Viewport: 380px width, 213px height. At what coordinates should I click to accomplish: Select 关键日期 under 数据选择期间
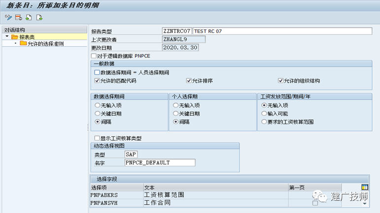[x=98, y=113]
